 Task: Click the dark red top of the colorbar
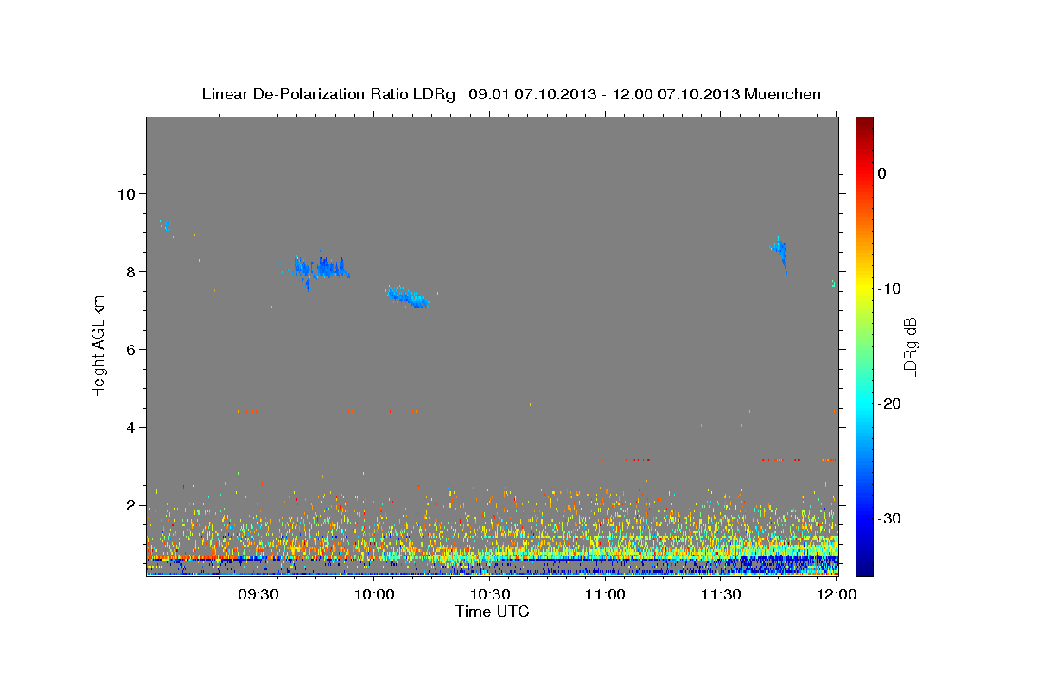pos(864,125)
